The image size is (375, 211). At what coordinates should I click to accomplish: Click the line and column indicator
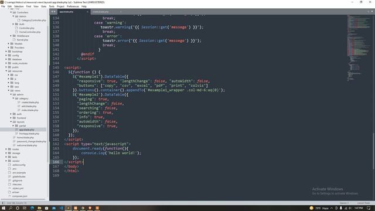pyautogui.click(x=17, y=203)
